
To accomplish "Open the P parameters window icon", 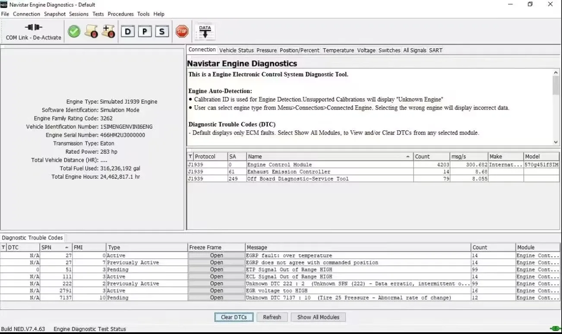I will click(145, 31).
